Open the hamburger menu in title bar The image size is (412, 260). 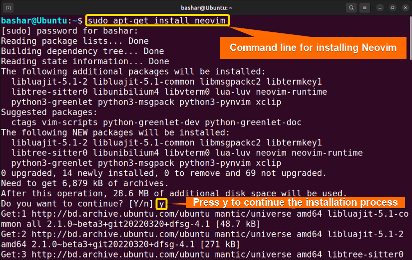tap(365, 7)
